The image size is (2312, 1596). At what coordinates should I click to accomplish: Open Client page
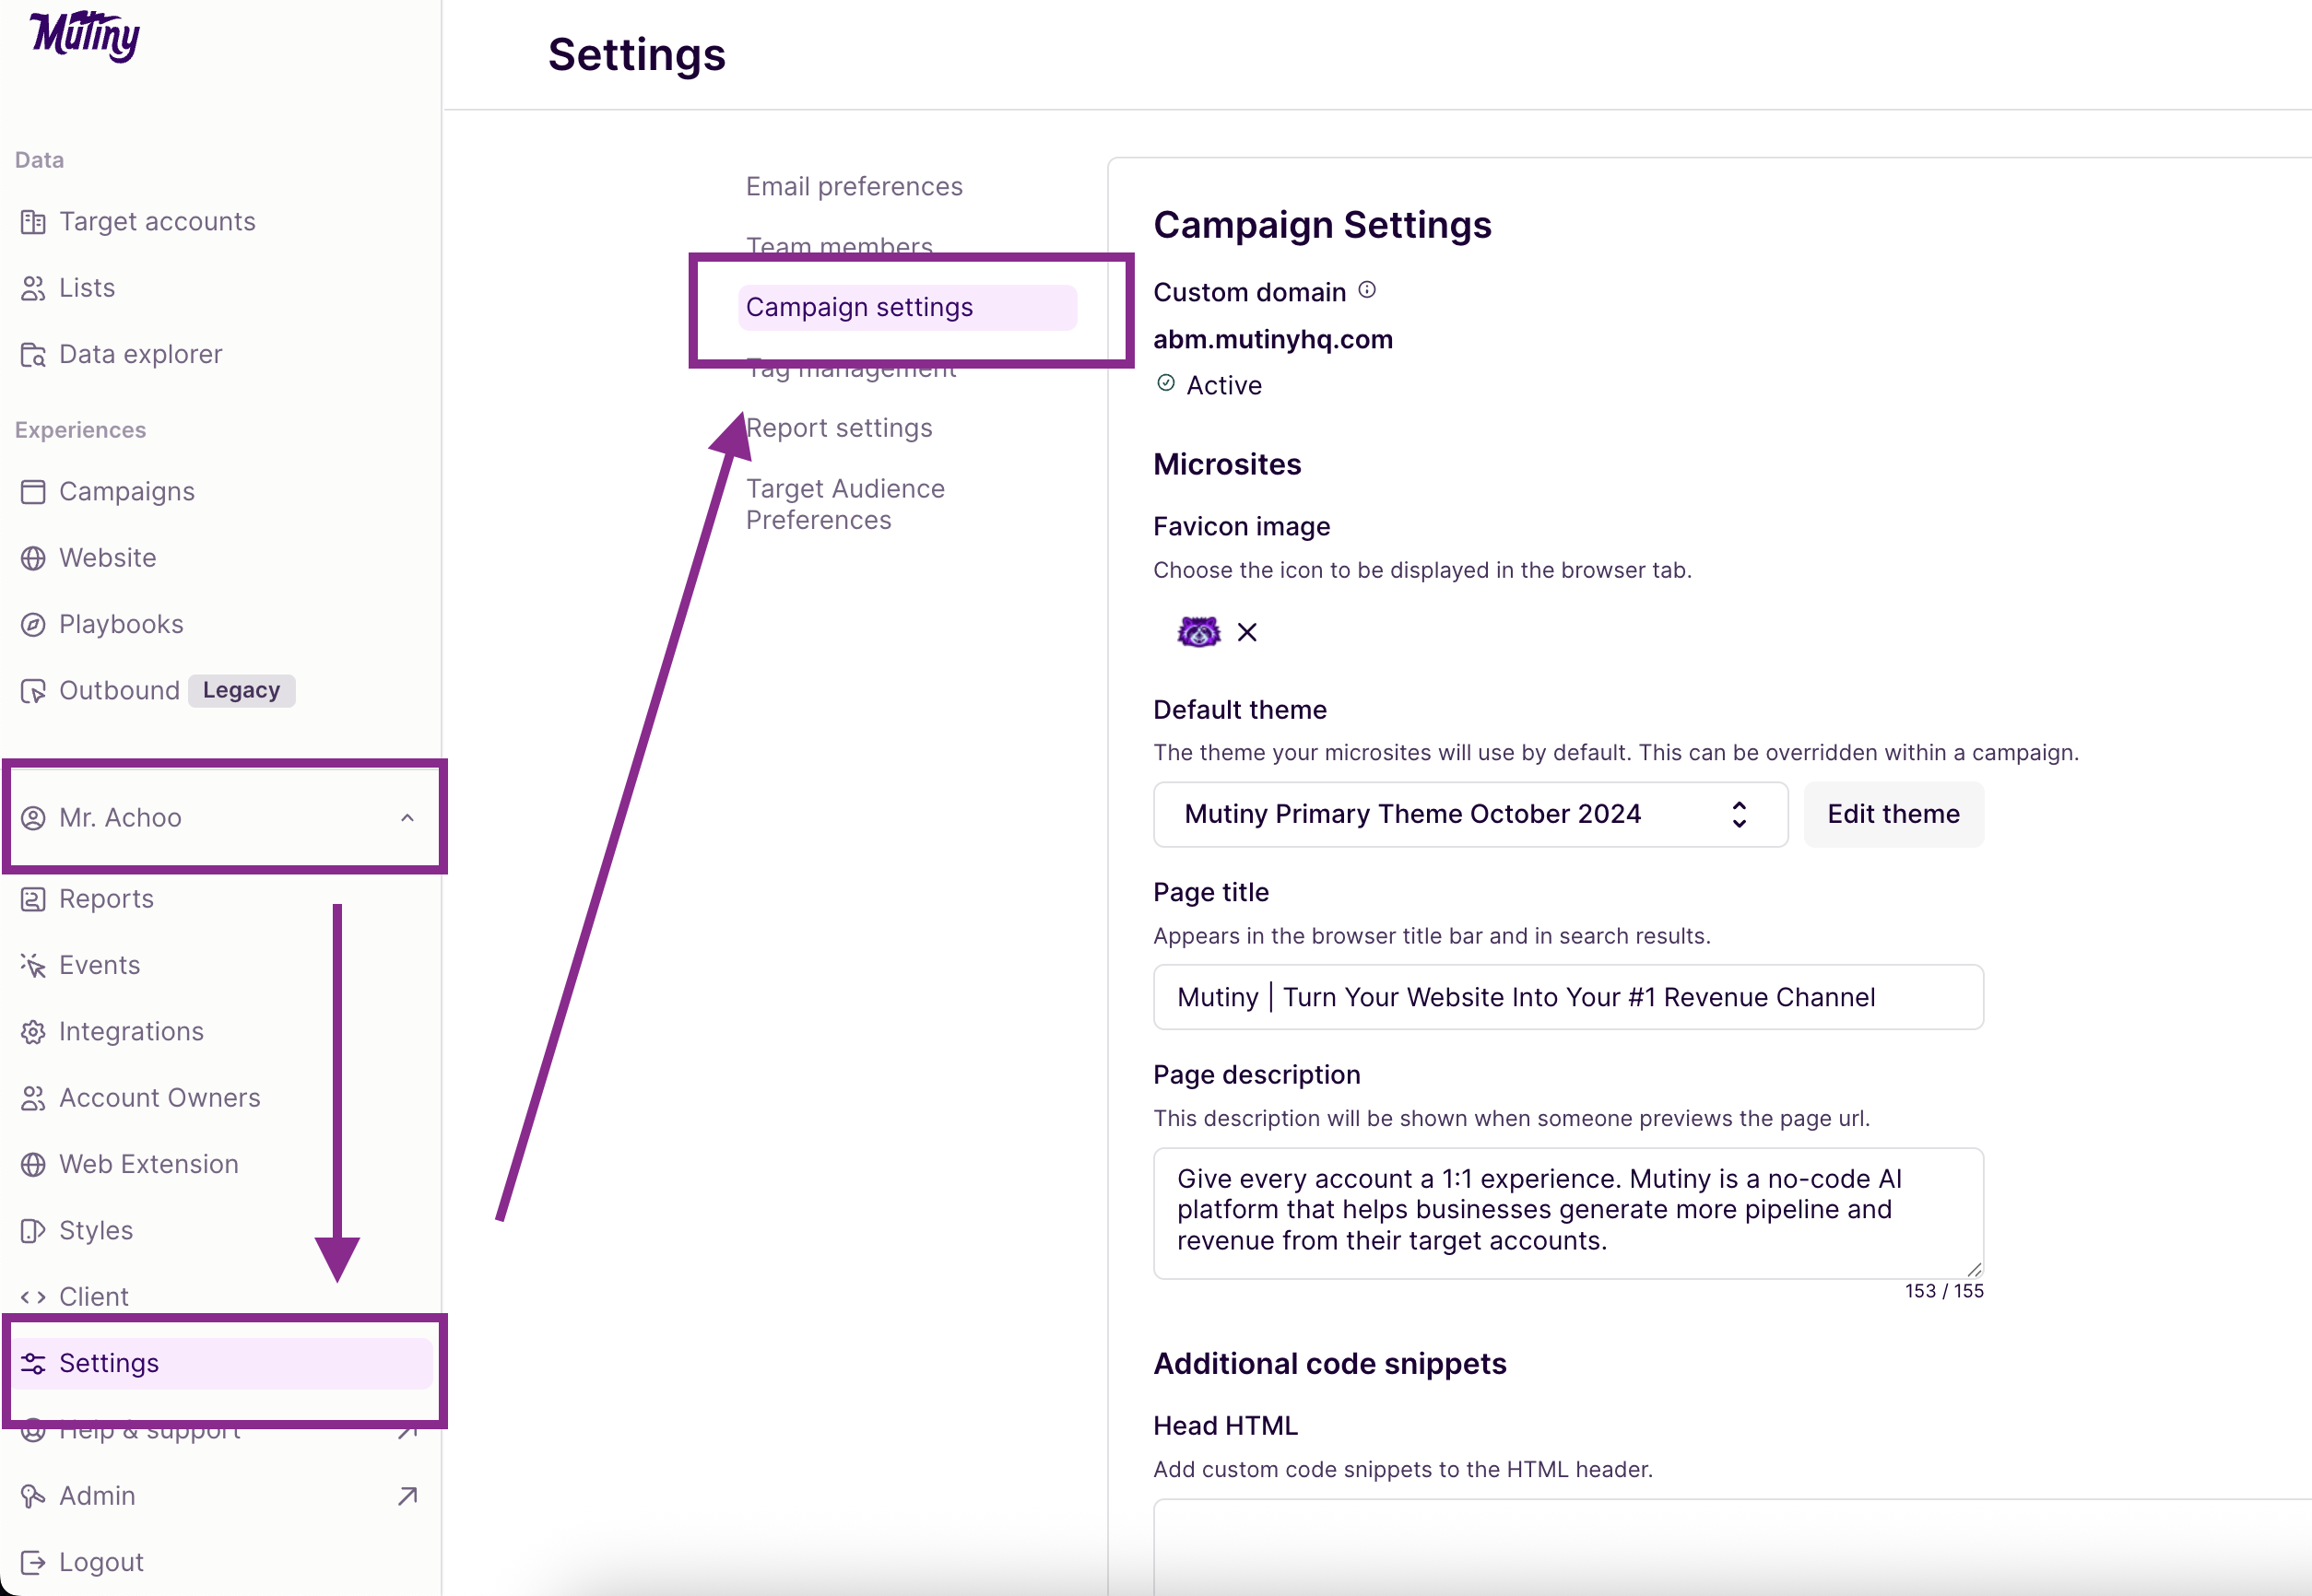pyautogui.click(x=93, y=1297)
